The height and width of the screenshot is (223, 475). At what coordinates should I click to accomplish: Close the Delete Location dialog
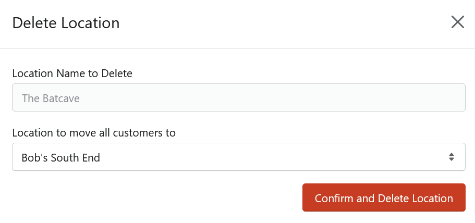point(457,22)
